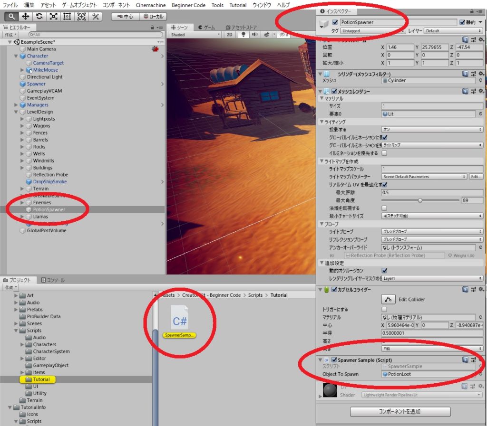Disable the Mesh Renderer component checkbox
This screenshot has width=487, height=426.
tap(334, 91)
